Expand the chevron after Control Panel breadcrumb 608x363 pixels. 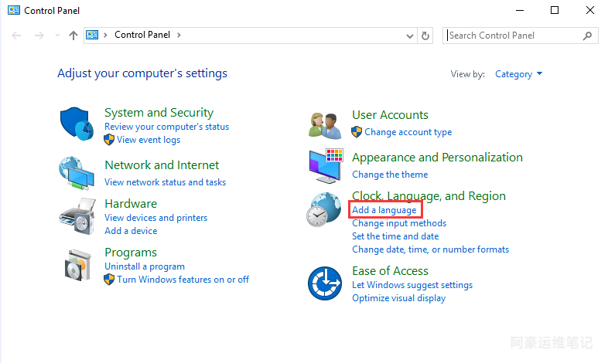(x=179, y=36)
